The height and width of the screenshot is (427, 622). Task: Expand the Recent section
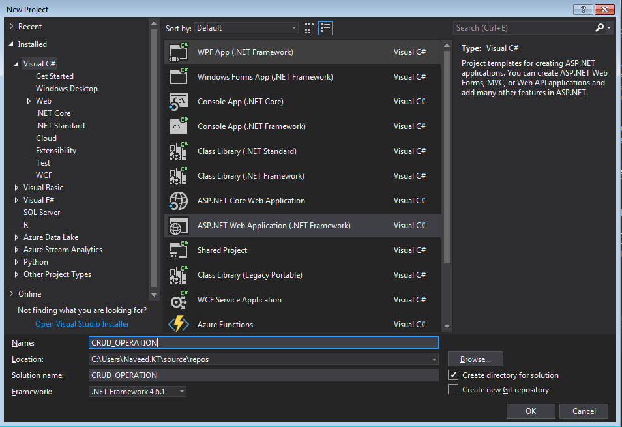click(11, 27)
